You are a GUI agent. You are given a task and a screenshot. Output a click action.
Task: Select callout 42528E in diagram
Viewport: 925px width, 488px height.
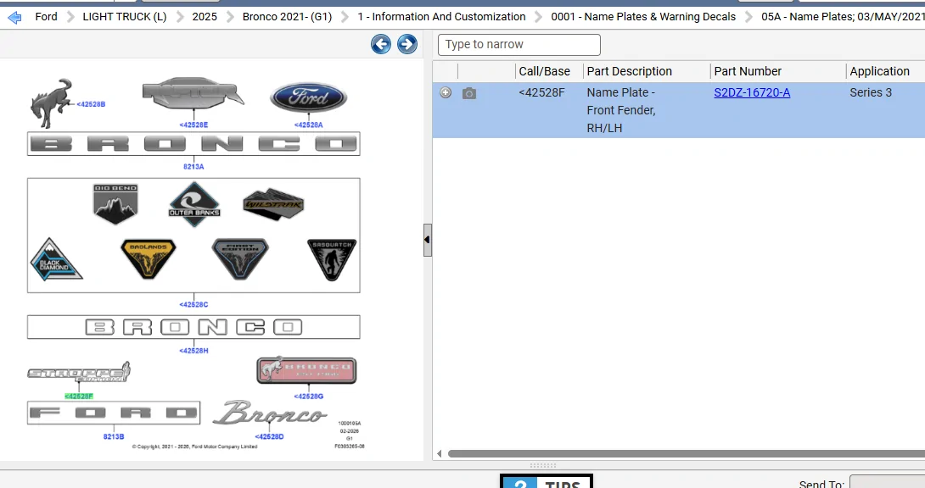193,125
